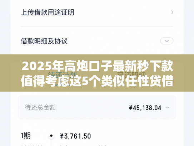Tap the ¥3,761.50 installment amount

click(x=75, y=136)
